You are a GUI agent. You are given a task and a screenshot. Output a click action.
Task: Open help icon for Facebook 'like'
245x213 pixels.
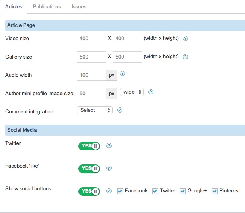[x=109, y=168]
